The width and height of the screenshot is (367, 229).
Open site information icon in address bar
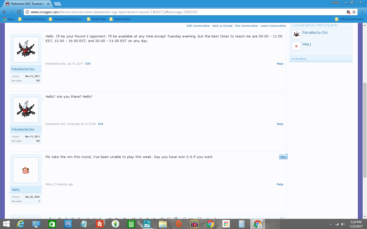click(x=27, y=12)
